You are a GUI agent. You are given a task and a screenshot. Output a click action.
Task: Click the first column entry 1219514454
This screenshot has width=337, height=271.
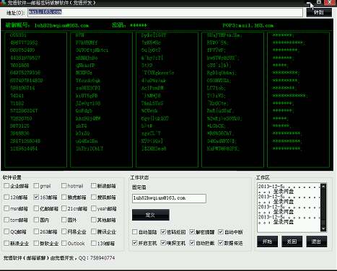coord(24,148)
